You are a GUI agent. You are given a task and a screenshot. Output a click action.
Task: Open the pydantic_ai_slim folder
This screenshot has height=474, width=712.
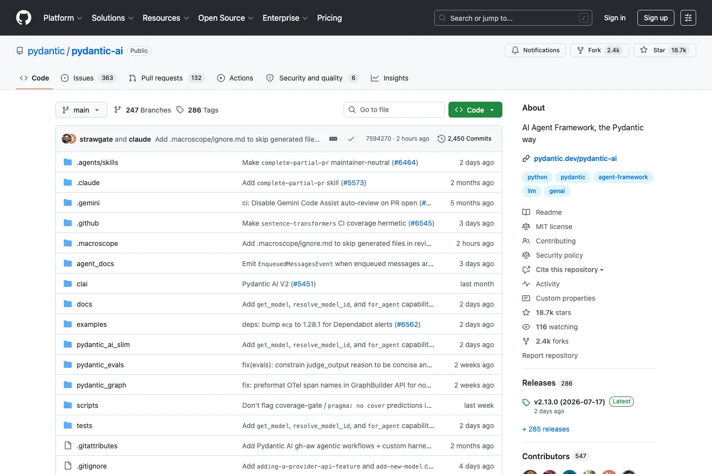(x=103, y=345)
